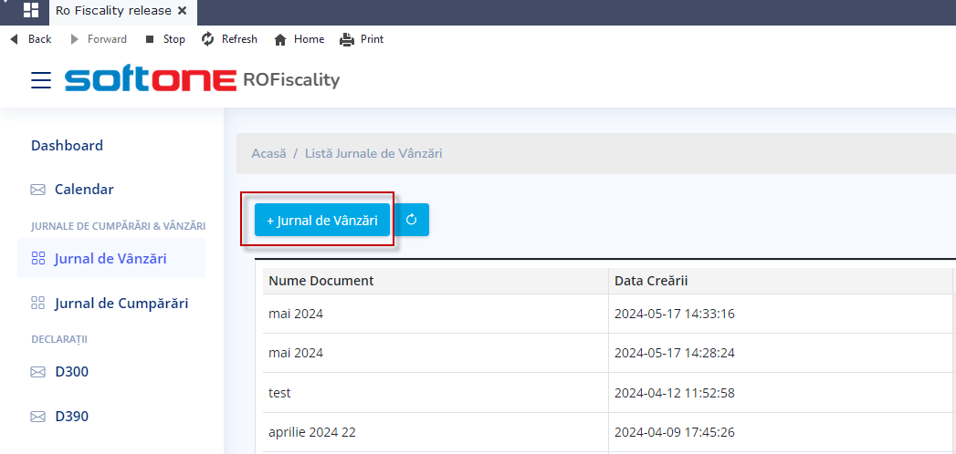Go to Home from the toolbar

(x=299, y=39)
